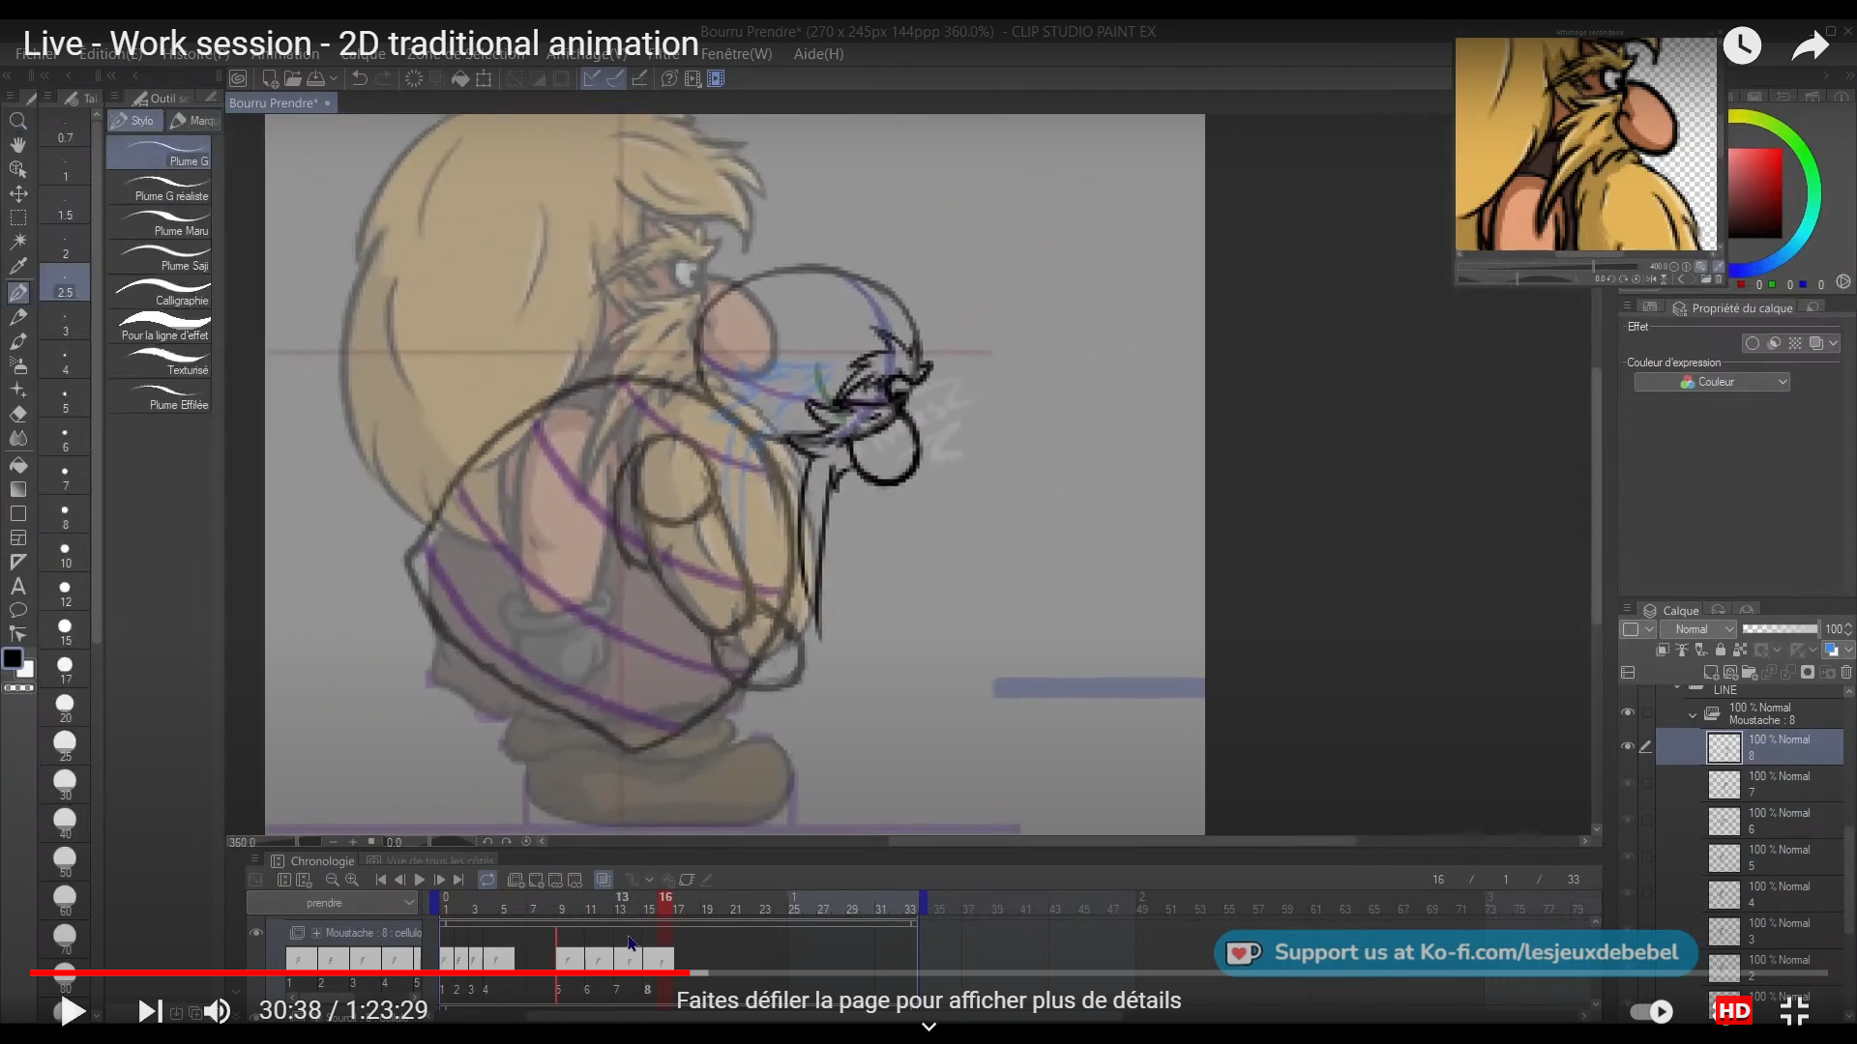Screen dimensions: 1857x1044
Task: Click the Watch later clock button
Action: coord(1742,45)
